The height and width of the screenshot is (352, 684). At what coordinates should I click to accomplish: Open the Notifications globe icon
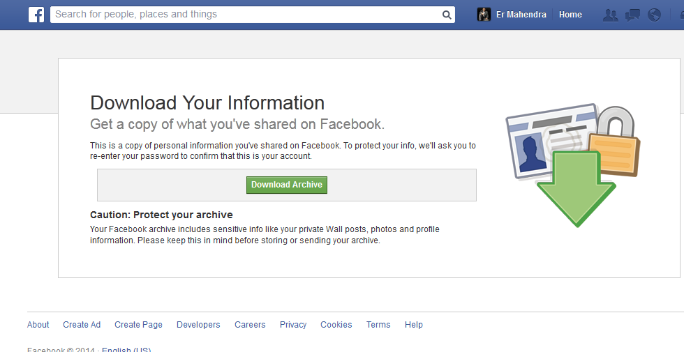(x=655, y=15)
